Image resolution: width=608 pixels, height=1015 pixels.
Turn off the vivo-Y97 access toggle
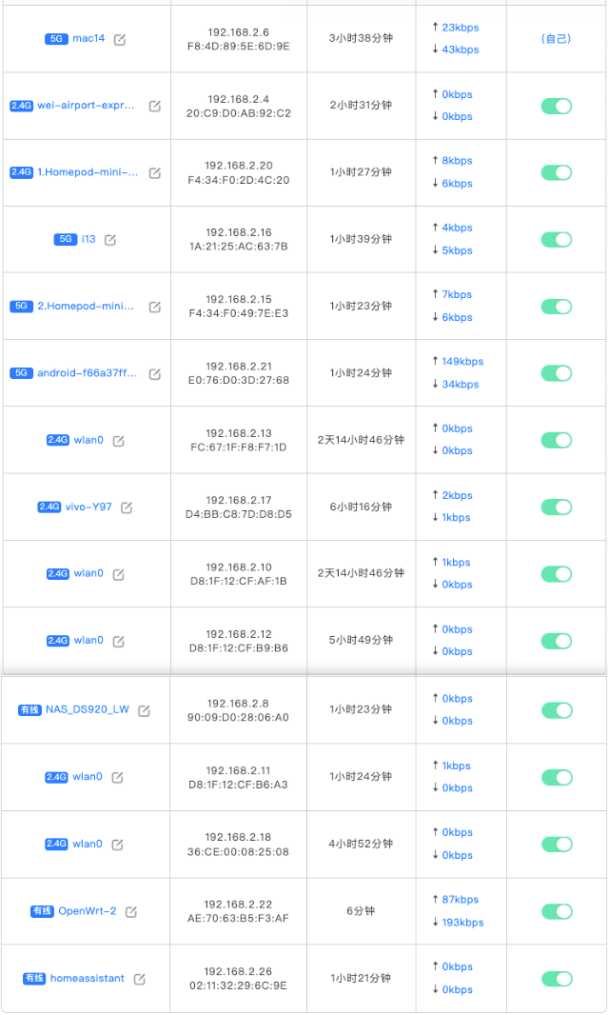point(557,507)
